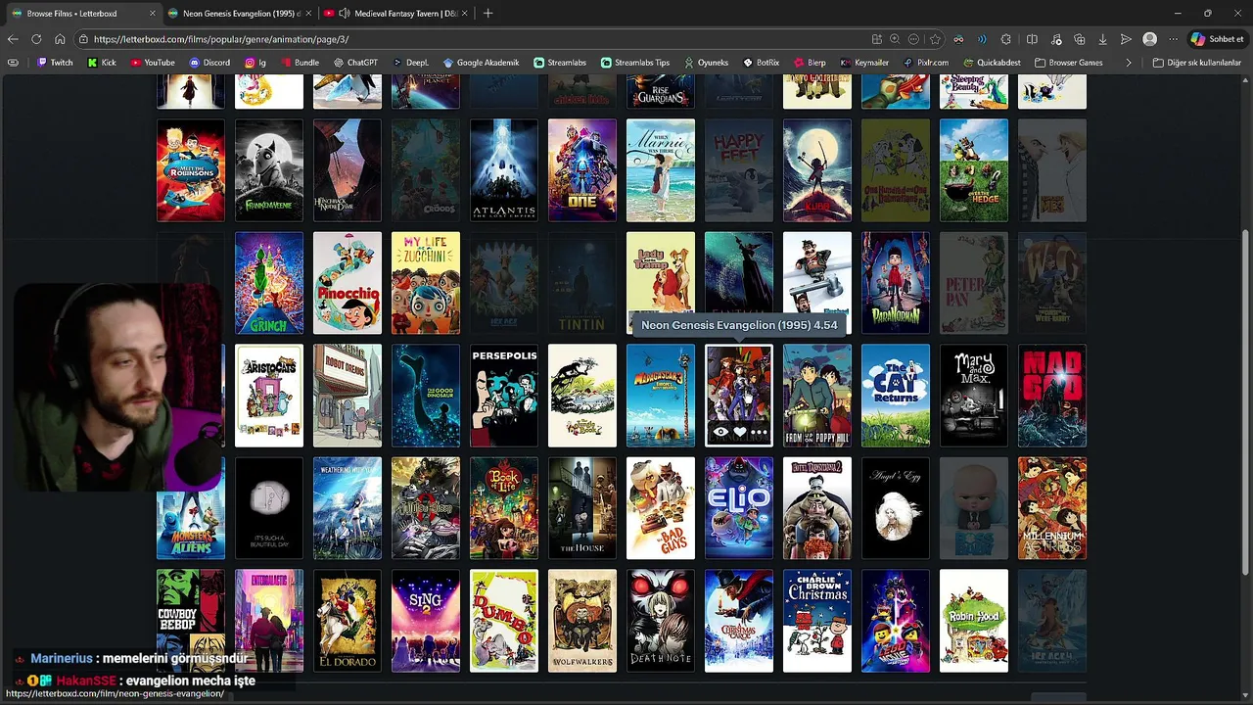Open browser three-dot settings menu
The width and height of the screenshot is (1253, 705).
(x=1173, y=39)
